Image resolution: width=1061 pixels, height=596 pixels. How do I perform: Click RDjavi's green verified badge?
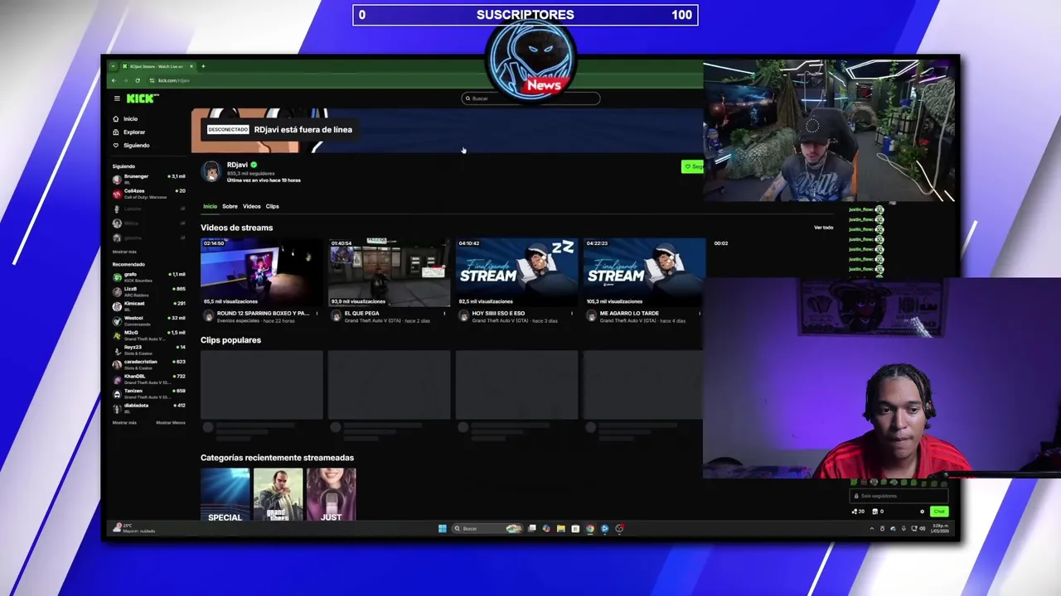coord(254,165)
